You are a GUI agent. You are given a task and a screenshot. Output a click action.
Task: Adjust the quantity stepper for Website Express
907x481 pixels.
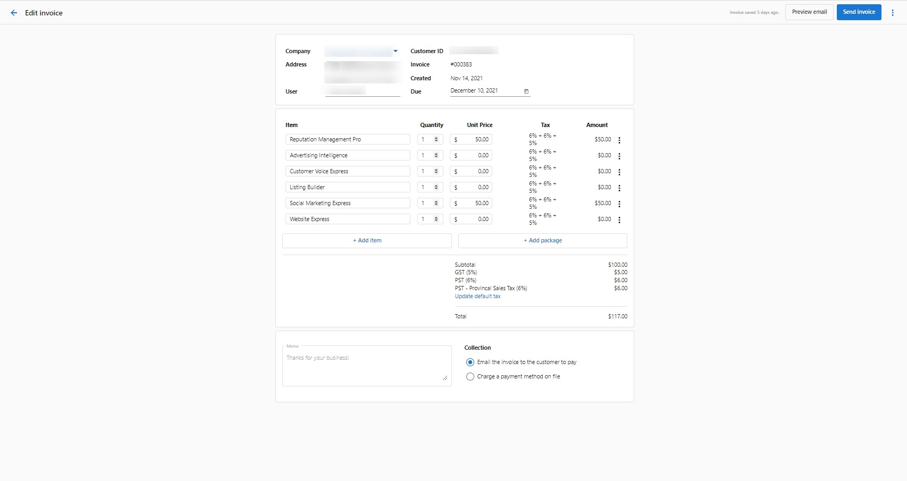click(436, 219)
